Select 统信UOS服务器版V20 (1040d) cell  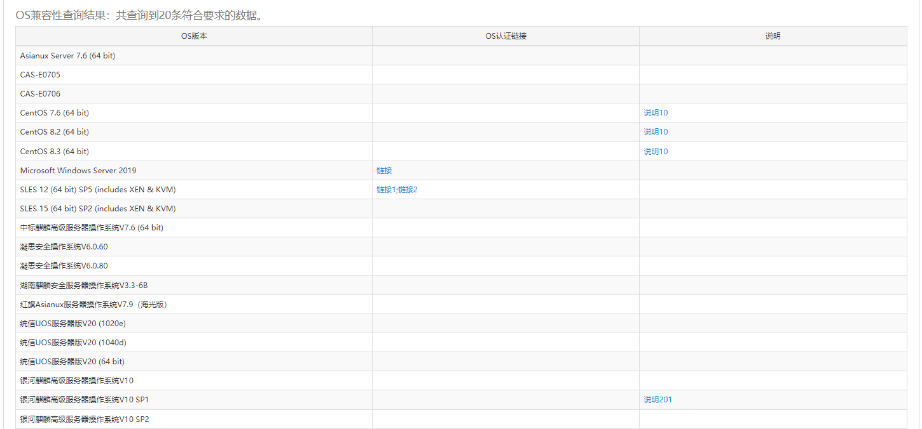(194, 343)
